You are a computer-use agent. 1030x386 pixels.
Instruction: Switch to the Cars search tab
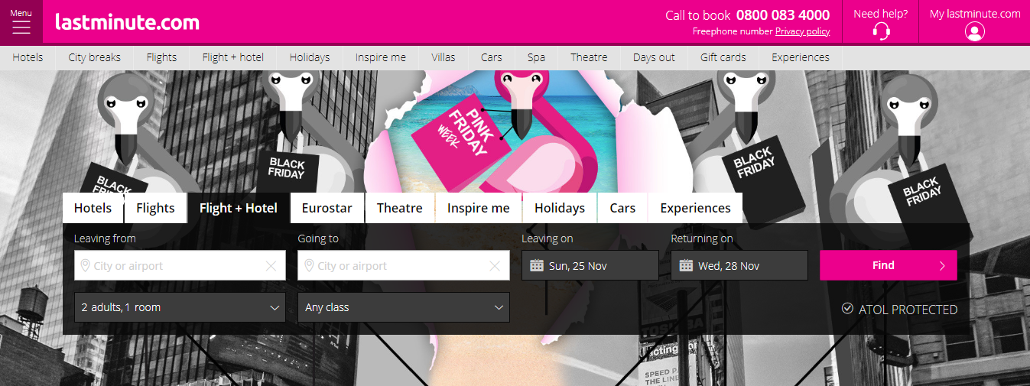pos(622,208)
